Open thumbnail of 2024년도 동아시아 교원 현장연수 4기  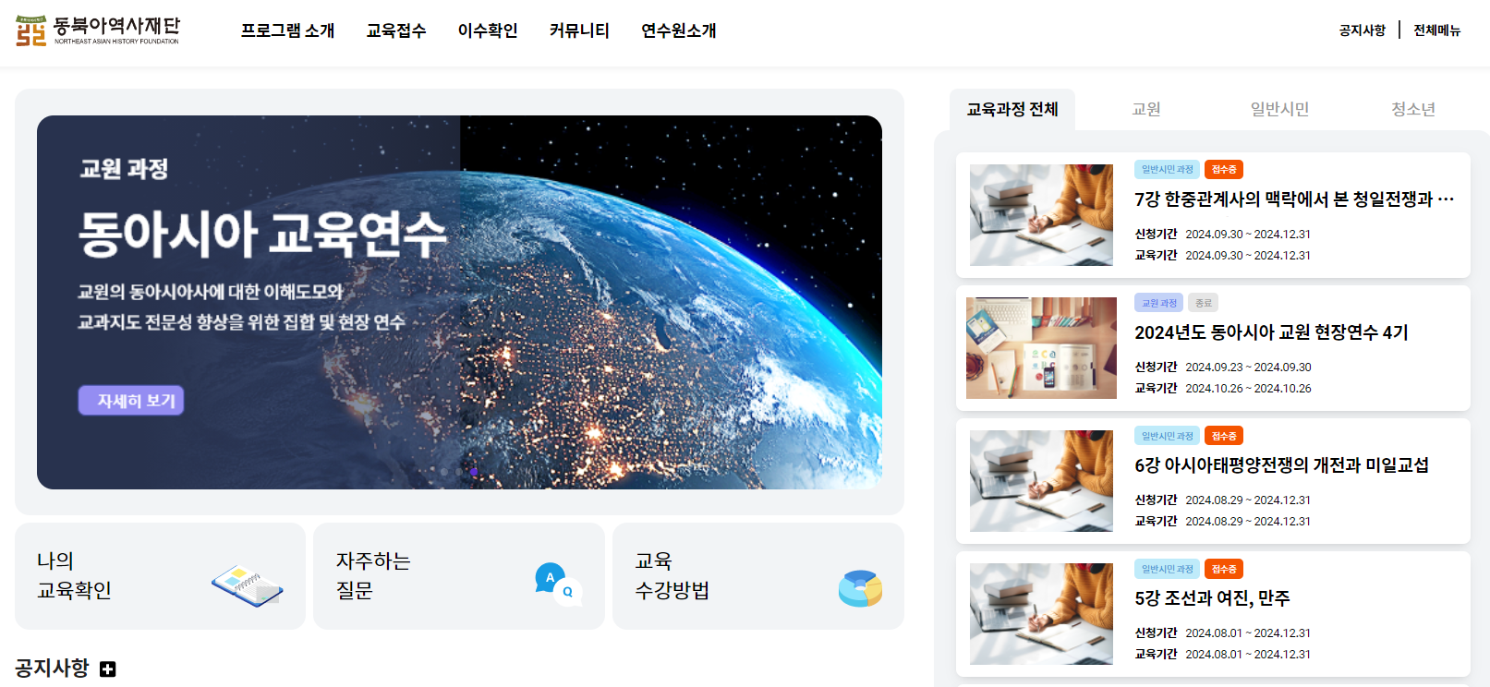(x=1041, y=348)
